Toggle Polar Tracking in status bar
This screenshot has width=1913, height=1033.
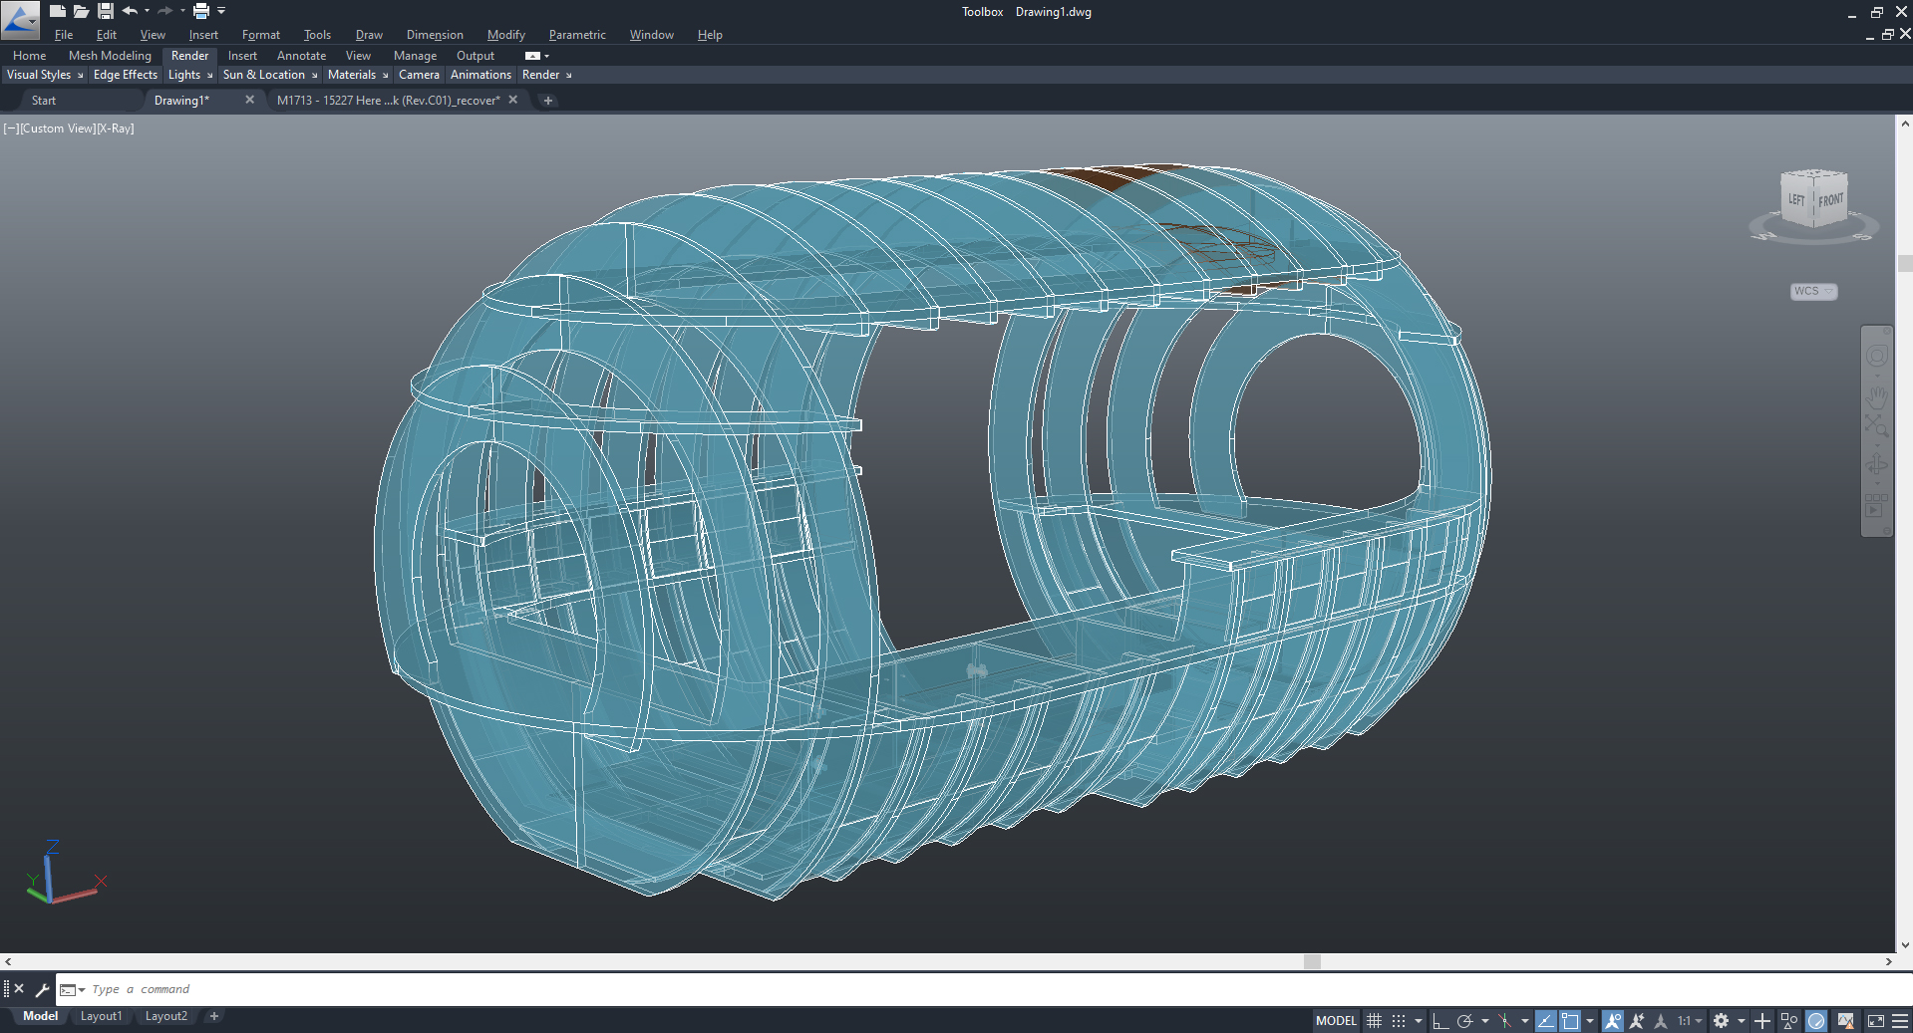click(x=1464, y=1021)
